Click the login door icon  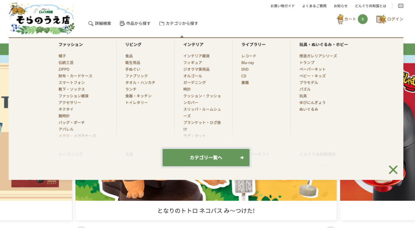pyautogui.click(x=381, y=19)
